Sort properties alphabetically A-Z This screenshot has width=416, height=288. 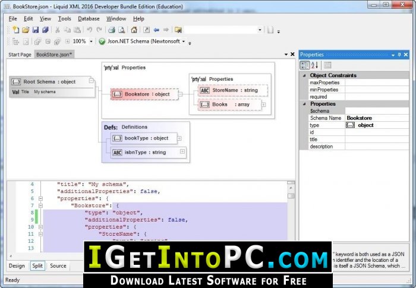point(314,65)
